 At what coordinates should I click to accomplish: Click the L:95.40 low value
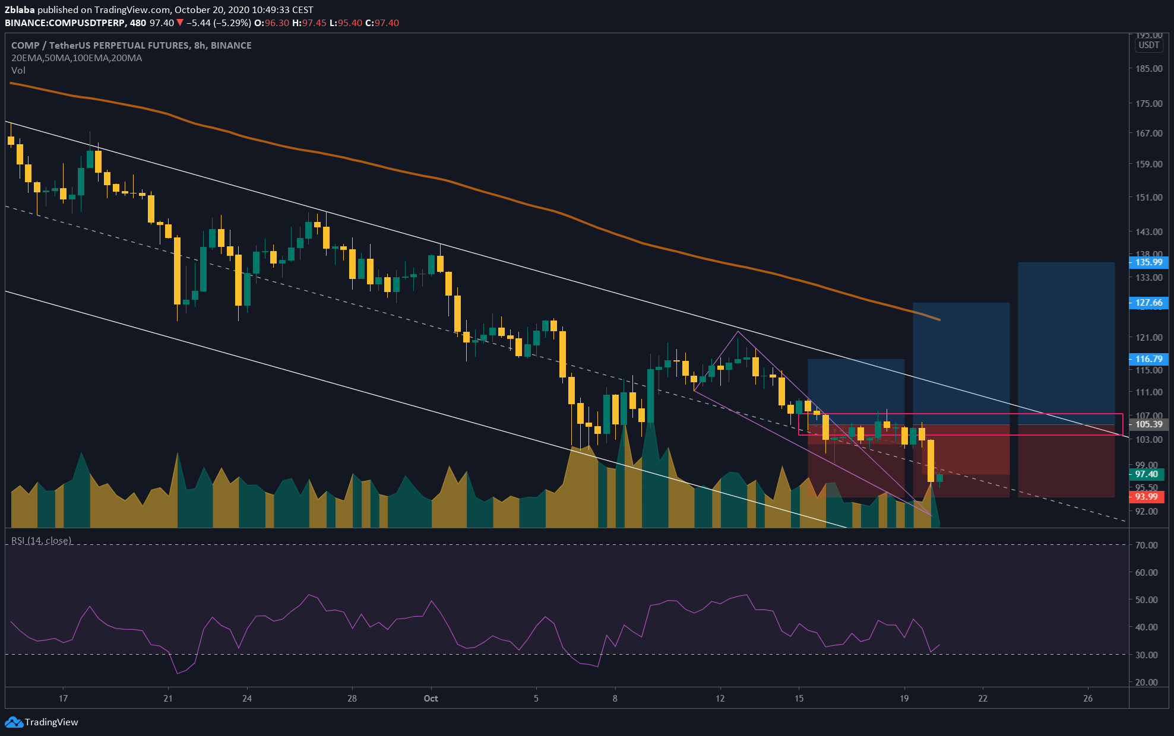tap(346, 23)
